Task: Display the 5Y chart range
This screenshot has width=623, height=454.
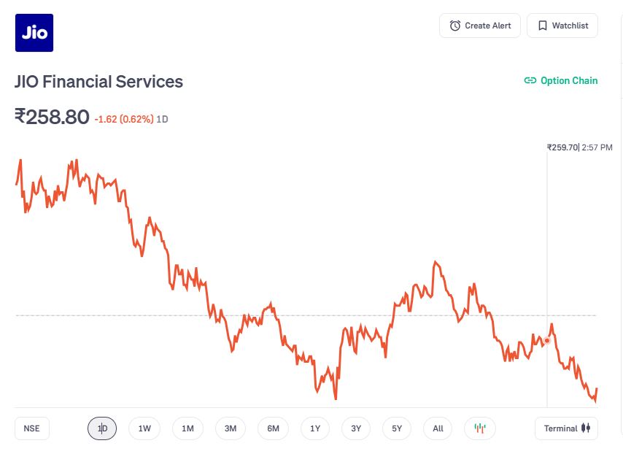Action: [397, 428]
